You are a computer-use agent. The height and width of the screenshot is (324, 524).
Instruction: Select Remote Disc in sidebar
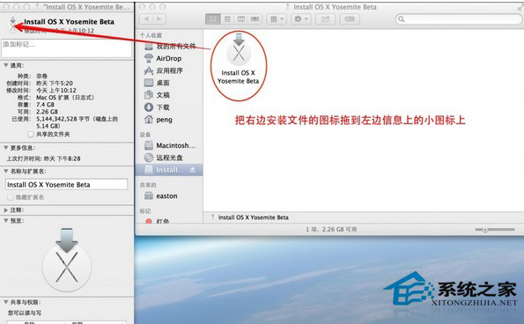(169, 158)
